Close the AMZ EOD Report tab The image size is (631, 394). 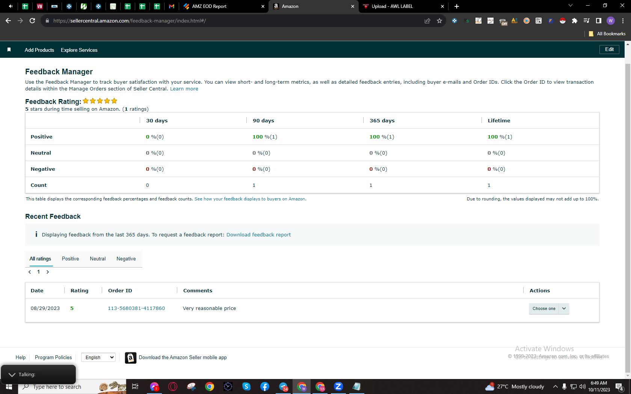(x=263, y=6)
